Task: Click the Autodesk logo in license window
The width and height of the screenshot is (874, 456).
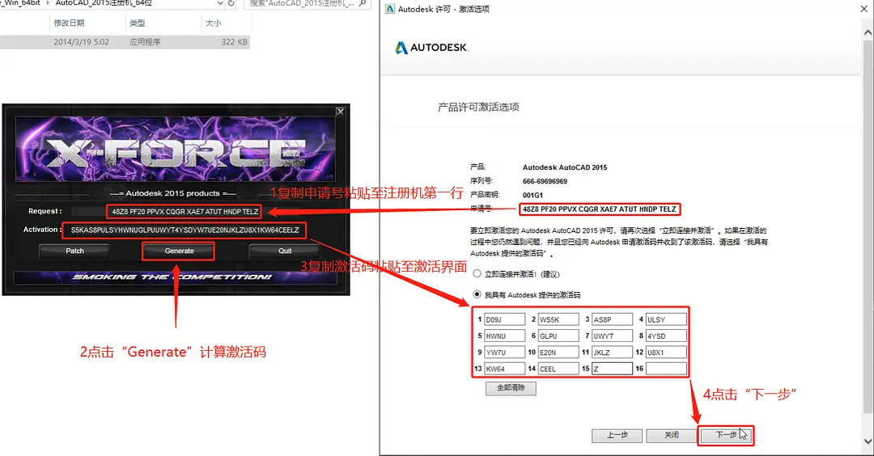Action: click(431, 48)
